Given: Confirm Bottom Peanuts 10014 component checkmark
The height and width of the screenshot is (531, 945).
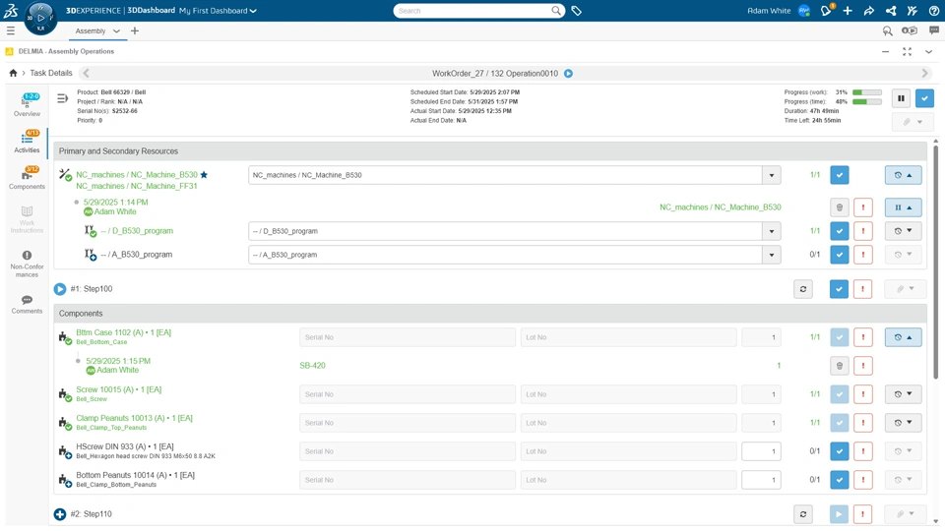Looking at the screenshot, I should pos(839,480).
